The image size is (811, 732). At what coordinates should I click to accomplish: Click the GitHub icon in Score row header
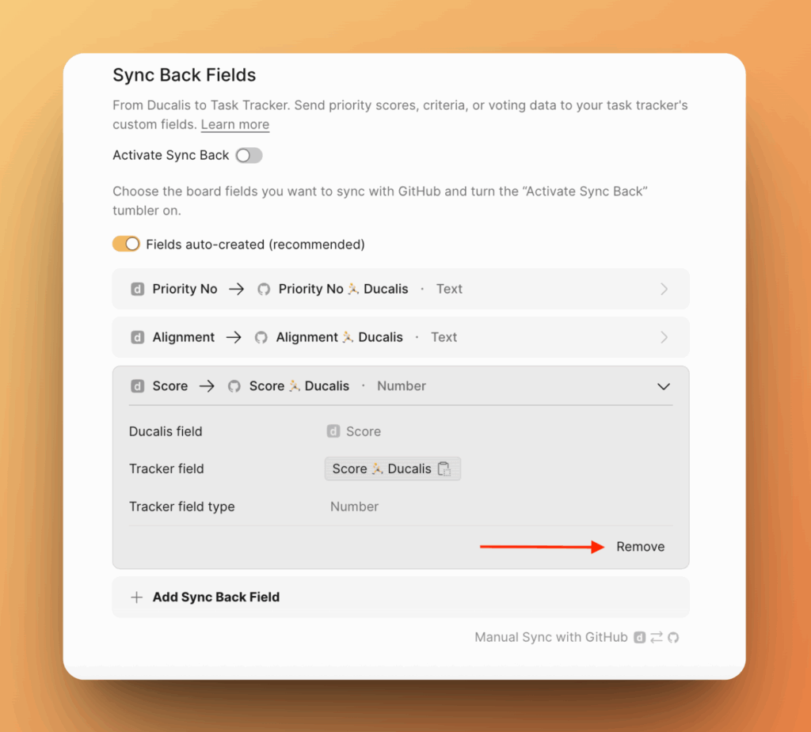[234, 386]
